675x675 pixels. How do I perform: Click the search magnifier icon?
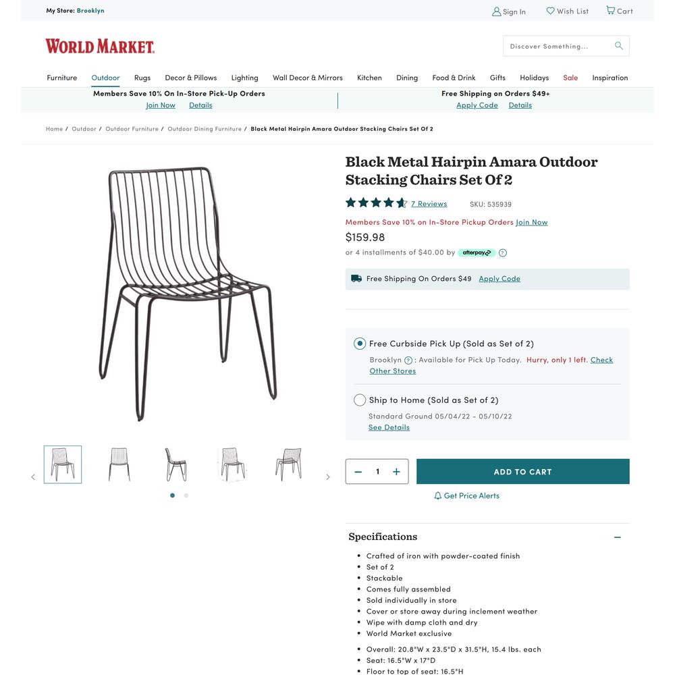pos(618,46)
